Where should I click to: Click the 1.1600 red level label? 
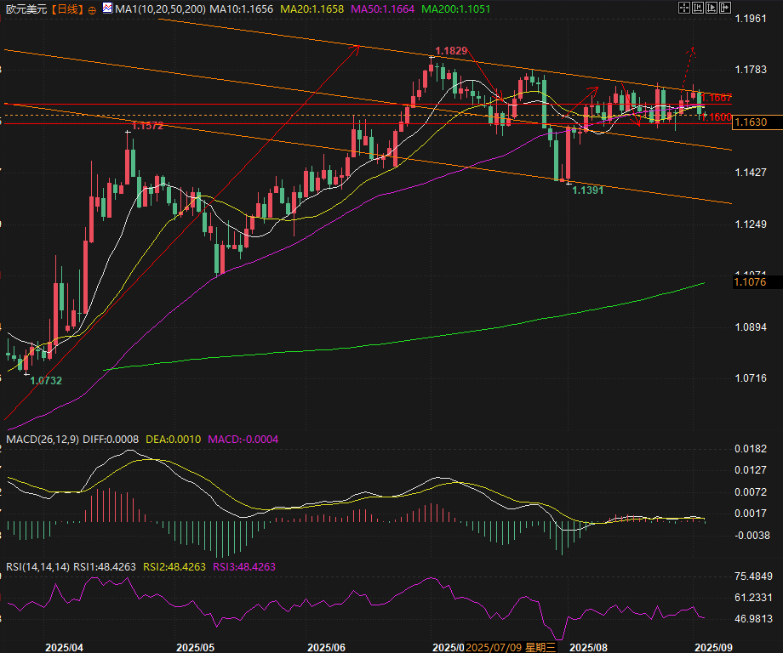tap(717, 117)
